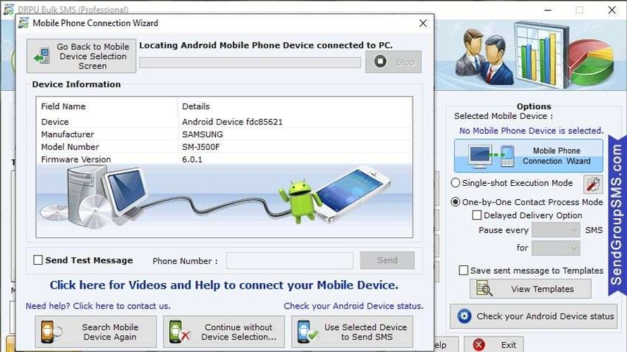Click the wrench tools settings icon
This screenshot has width=627, height=352.
[593, 184]
